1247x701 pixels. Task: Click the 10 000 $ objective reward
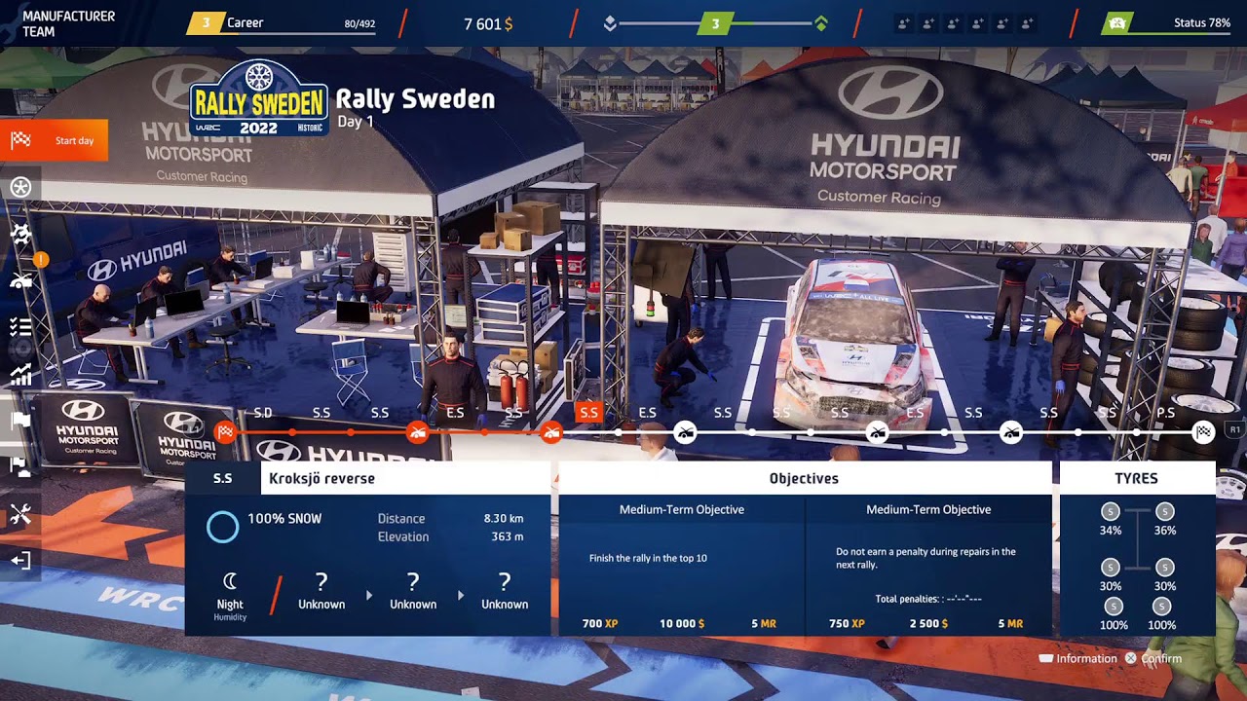(x=682, y=623)
